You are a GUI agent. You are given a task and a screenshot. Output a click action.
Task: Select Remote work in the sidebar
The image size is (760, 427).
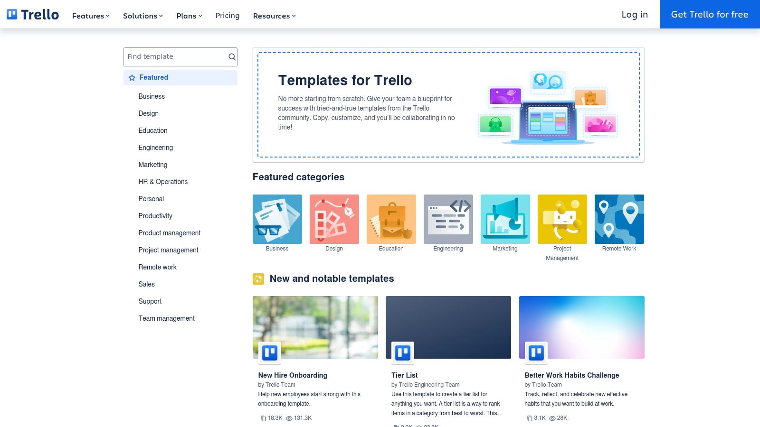click(x=157, y=267)
